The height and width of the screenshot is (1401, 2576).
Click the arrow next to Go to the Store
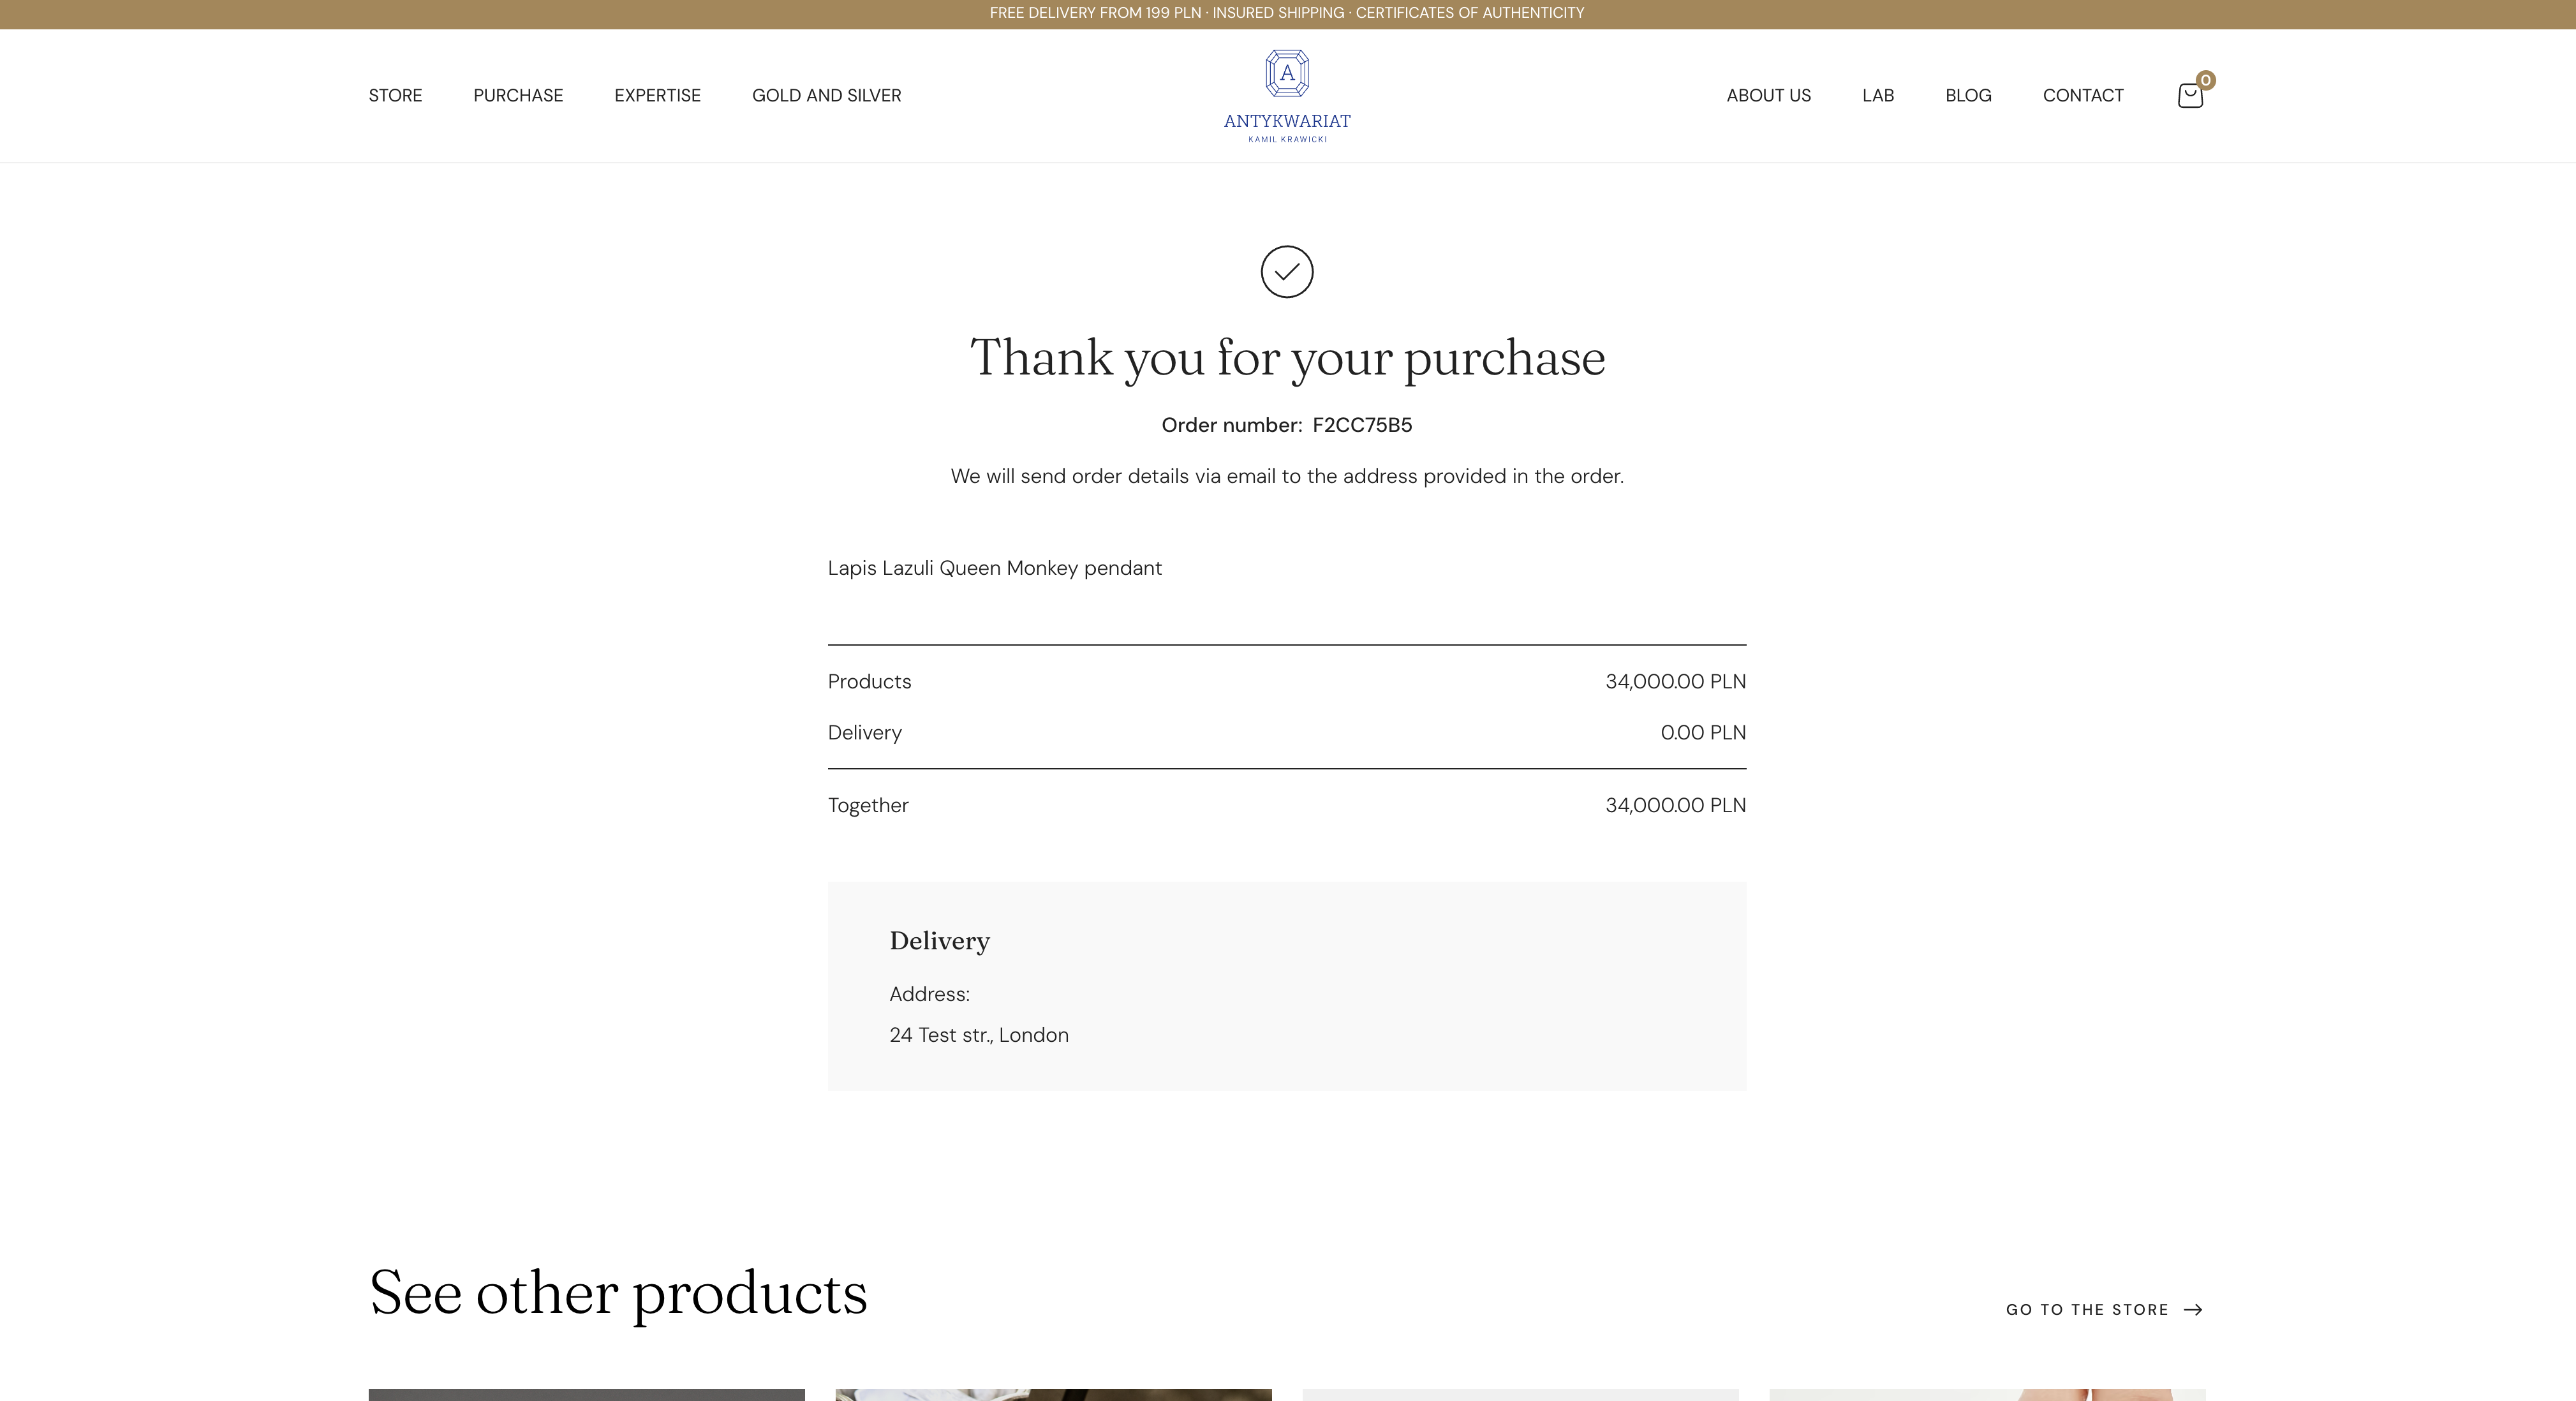click(2193, 1310)
